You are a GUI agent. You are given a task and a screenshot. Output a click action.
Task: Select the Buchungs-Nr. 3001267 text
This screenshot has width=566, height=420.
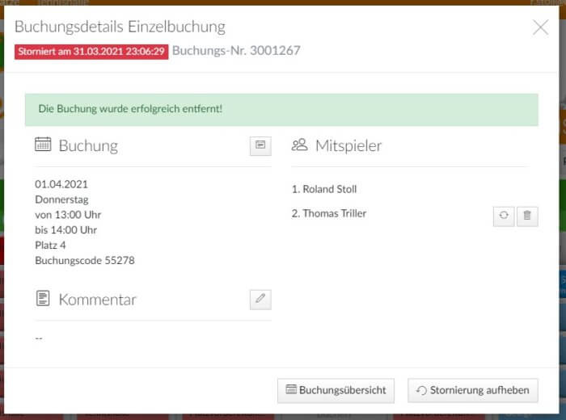[x=236, y=51]
